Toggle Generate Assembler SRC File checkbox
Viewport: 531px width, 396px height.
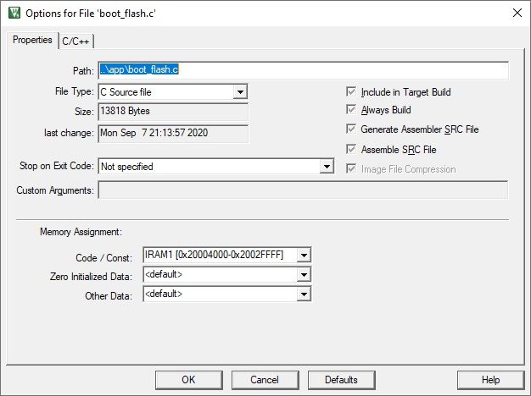pos(352,130)
